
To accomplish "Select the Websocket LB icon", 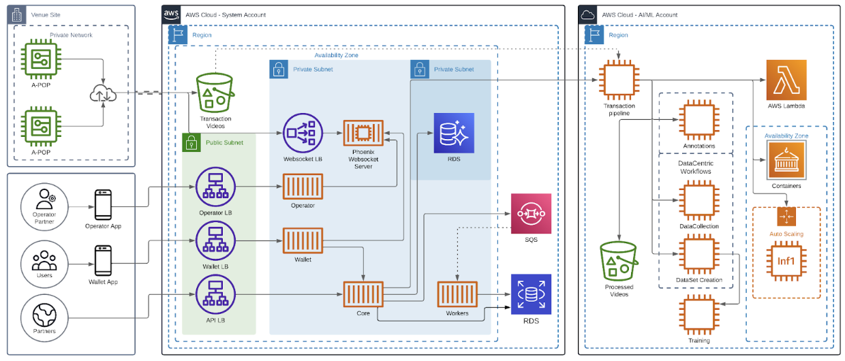I will [x=303, y=134].
